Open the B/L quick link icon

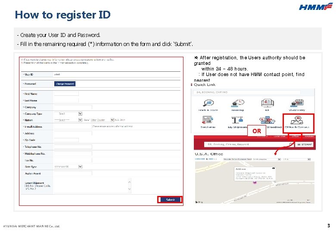coord(267,103)
